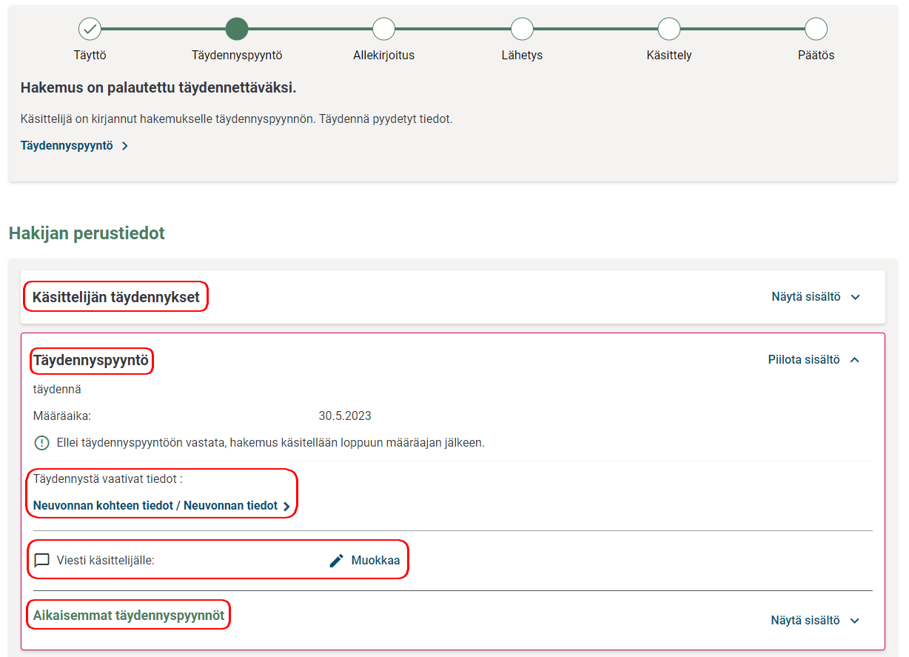Screen dimensions: 909x657
Task: Click the pencil edit icon beside Muokkaa
Action: 337,561
